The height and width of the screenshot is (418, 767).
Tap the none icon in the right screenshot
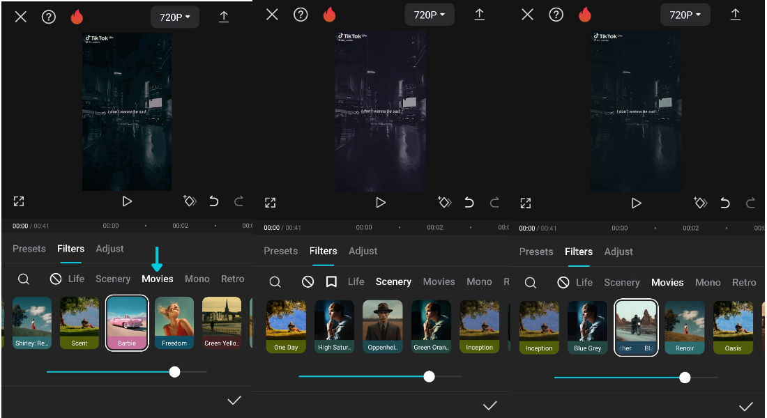tap(563, 283)
